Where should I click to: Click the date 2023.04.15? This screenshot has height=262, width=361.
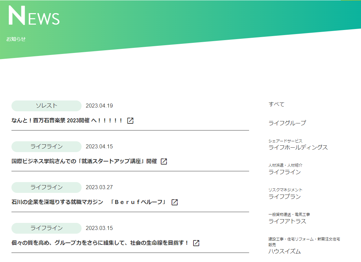[x=99, y=146]
